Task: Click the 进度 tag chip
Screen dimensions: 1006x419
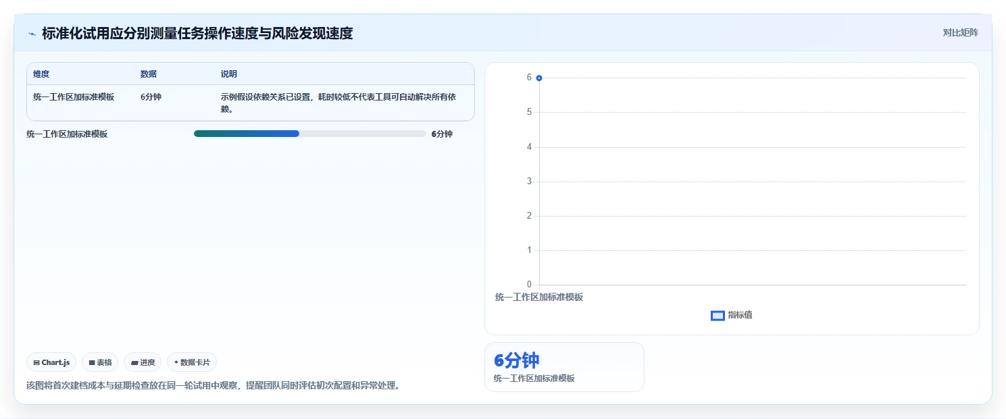Action: pos(143,362)
